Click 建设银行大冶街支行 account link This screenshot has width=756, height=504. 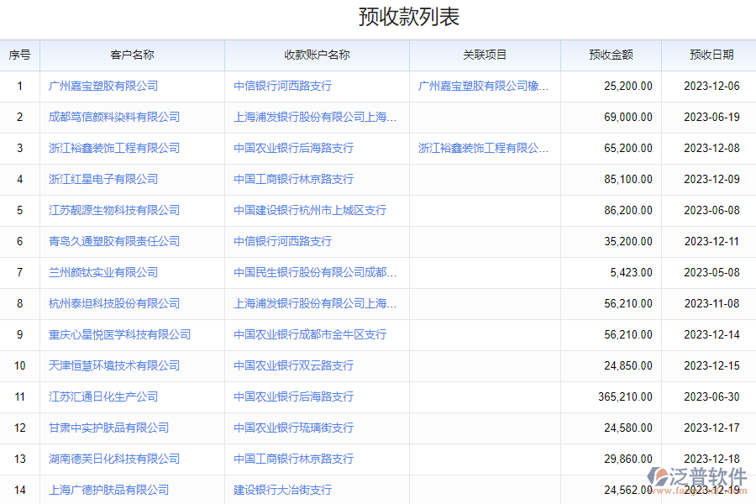282,490
